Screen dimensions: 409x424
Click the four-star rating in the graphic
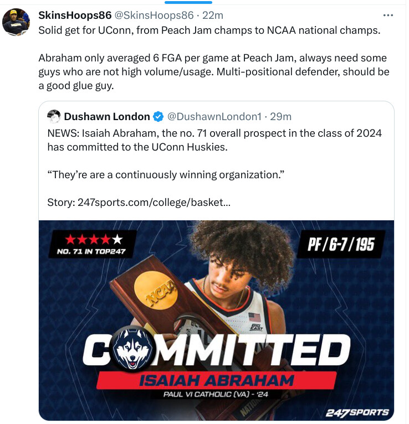(x=93, y=240)
